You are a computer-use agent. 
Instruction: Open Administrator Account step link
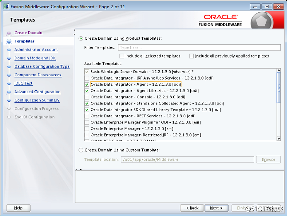coord(36,50)
